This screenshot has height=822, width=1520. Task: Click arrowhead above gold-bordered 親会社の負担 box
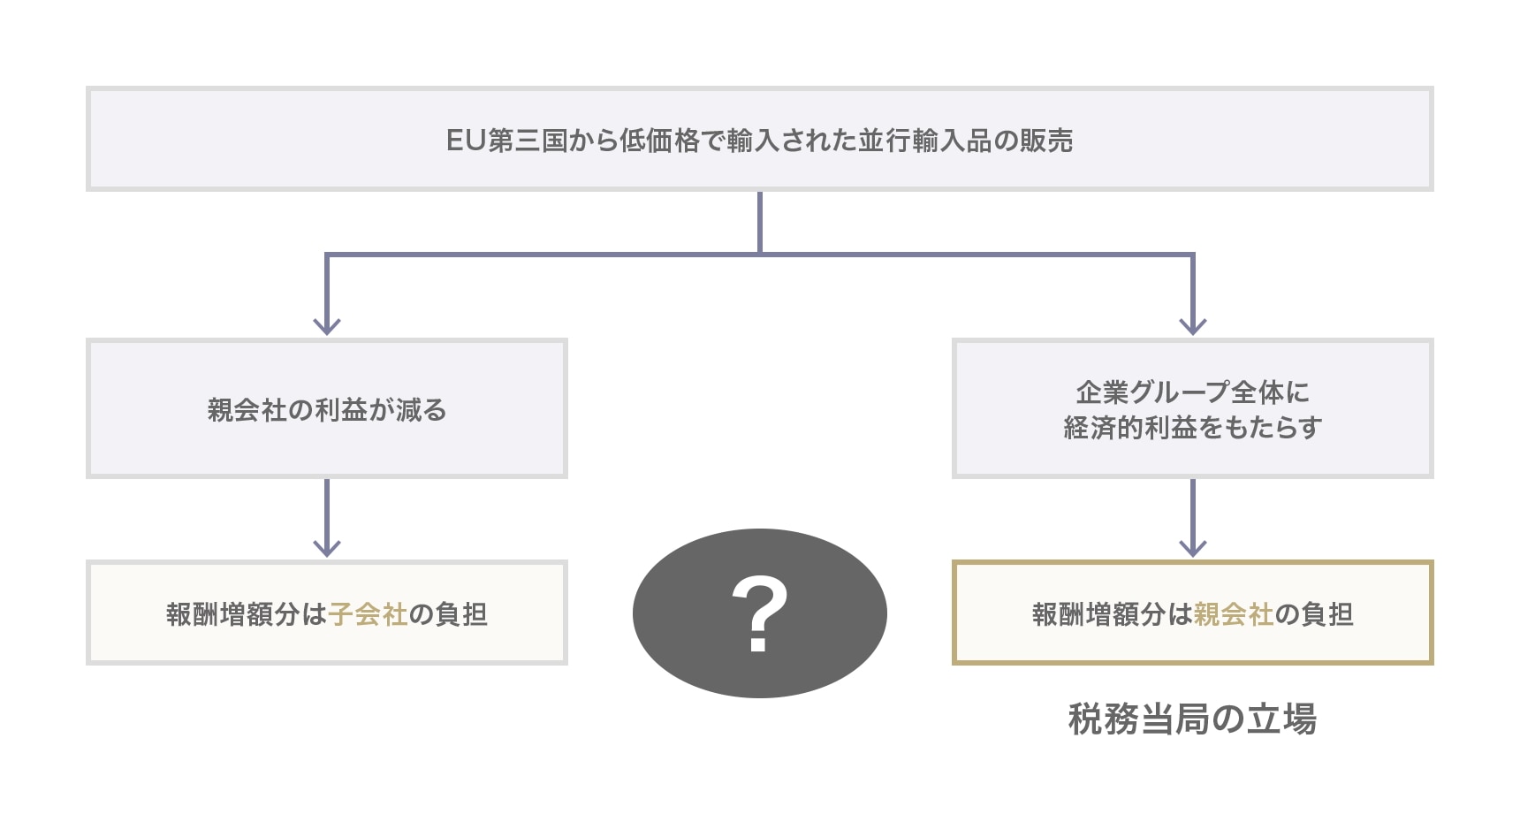[x=1193, y=548]
